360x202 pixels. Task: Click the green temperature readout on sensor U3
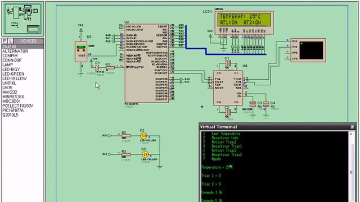pyautogui.click(x=81, y=47)
